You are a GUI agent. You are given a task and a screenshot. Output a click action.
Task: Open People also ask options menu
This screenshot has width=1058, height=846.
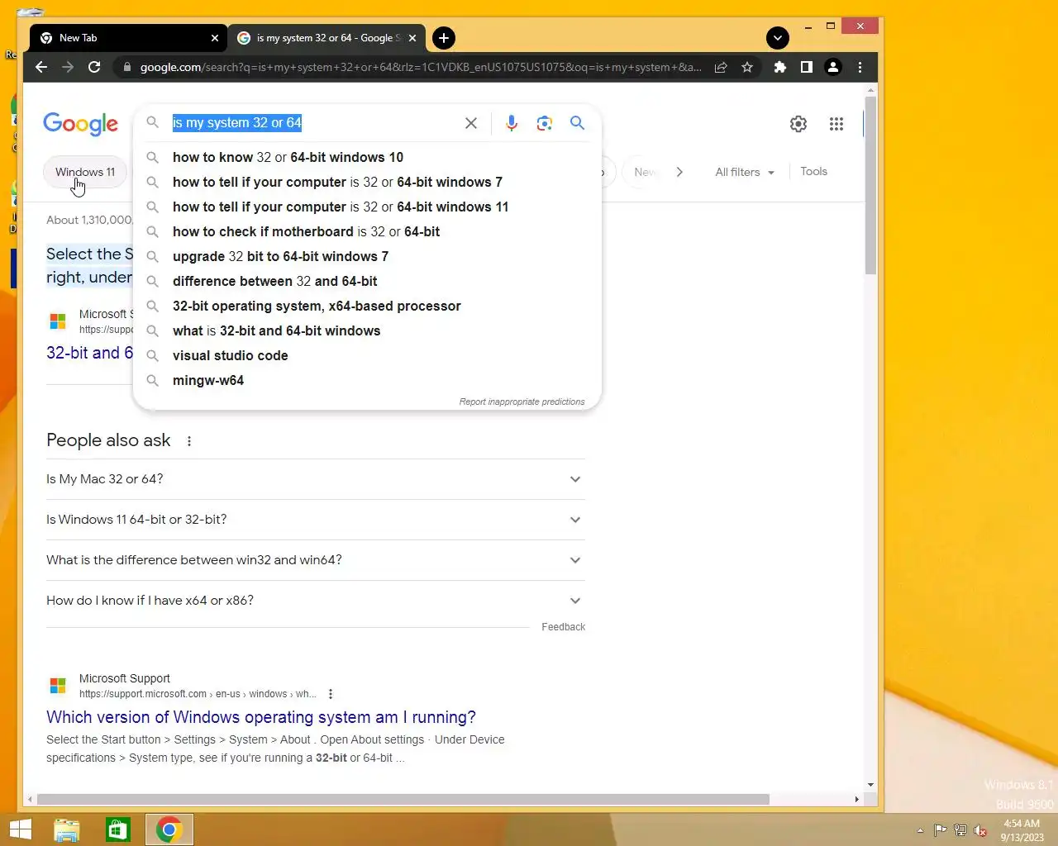(x=189, y=441)
